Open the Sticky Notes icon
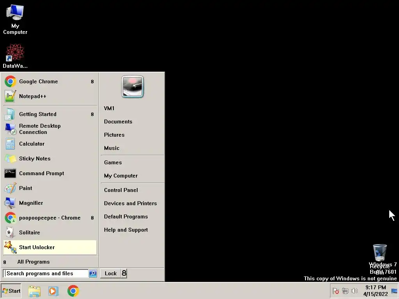Screen dimensions: 399x299 pos(10,159)
